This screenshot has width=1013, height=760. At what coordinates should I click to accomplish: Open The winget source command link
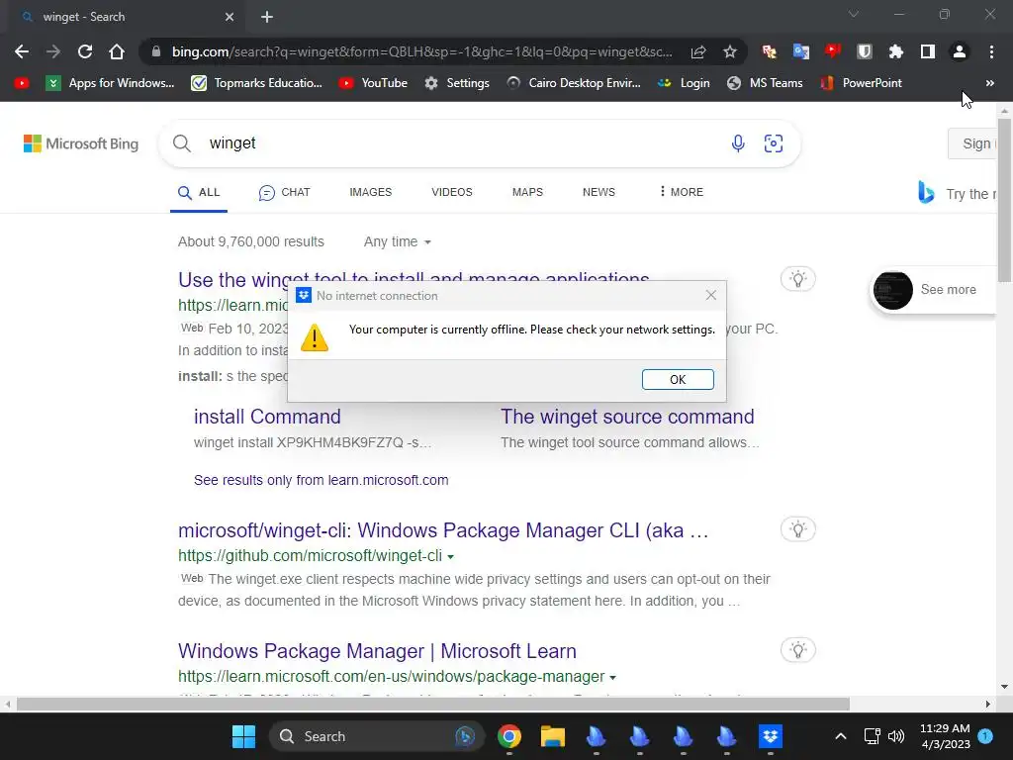click(627, 417)
